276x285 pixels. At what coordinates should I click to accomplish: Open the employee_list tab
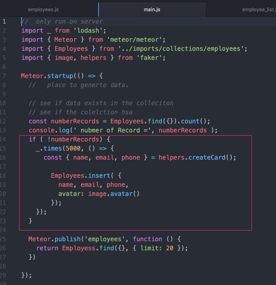click(259, 9)
